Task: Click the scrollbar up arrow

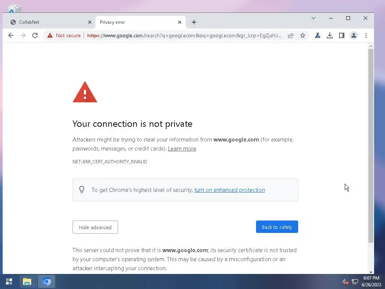Action: 371,46
